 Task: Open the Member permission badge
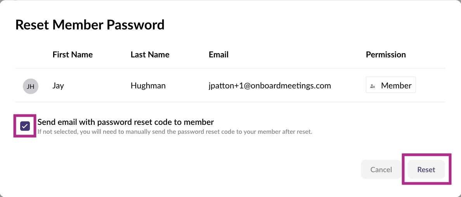pos(391,86)
